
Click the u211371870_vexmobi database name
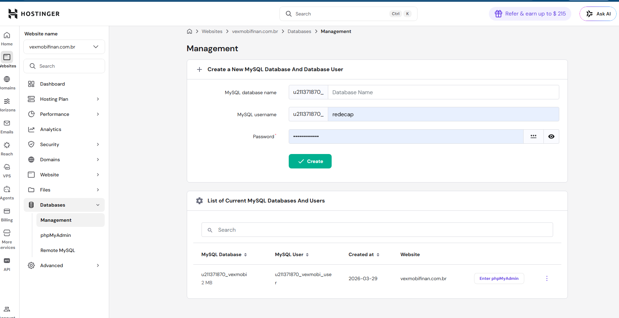[x=224, y=274]
